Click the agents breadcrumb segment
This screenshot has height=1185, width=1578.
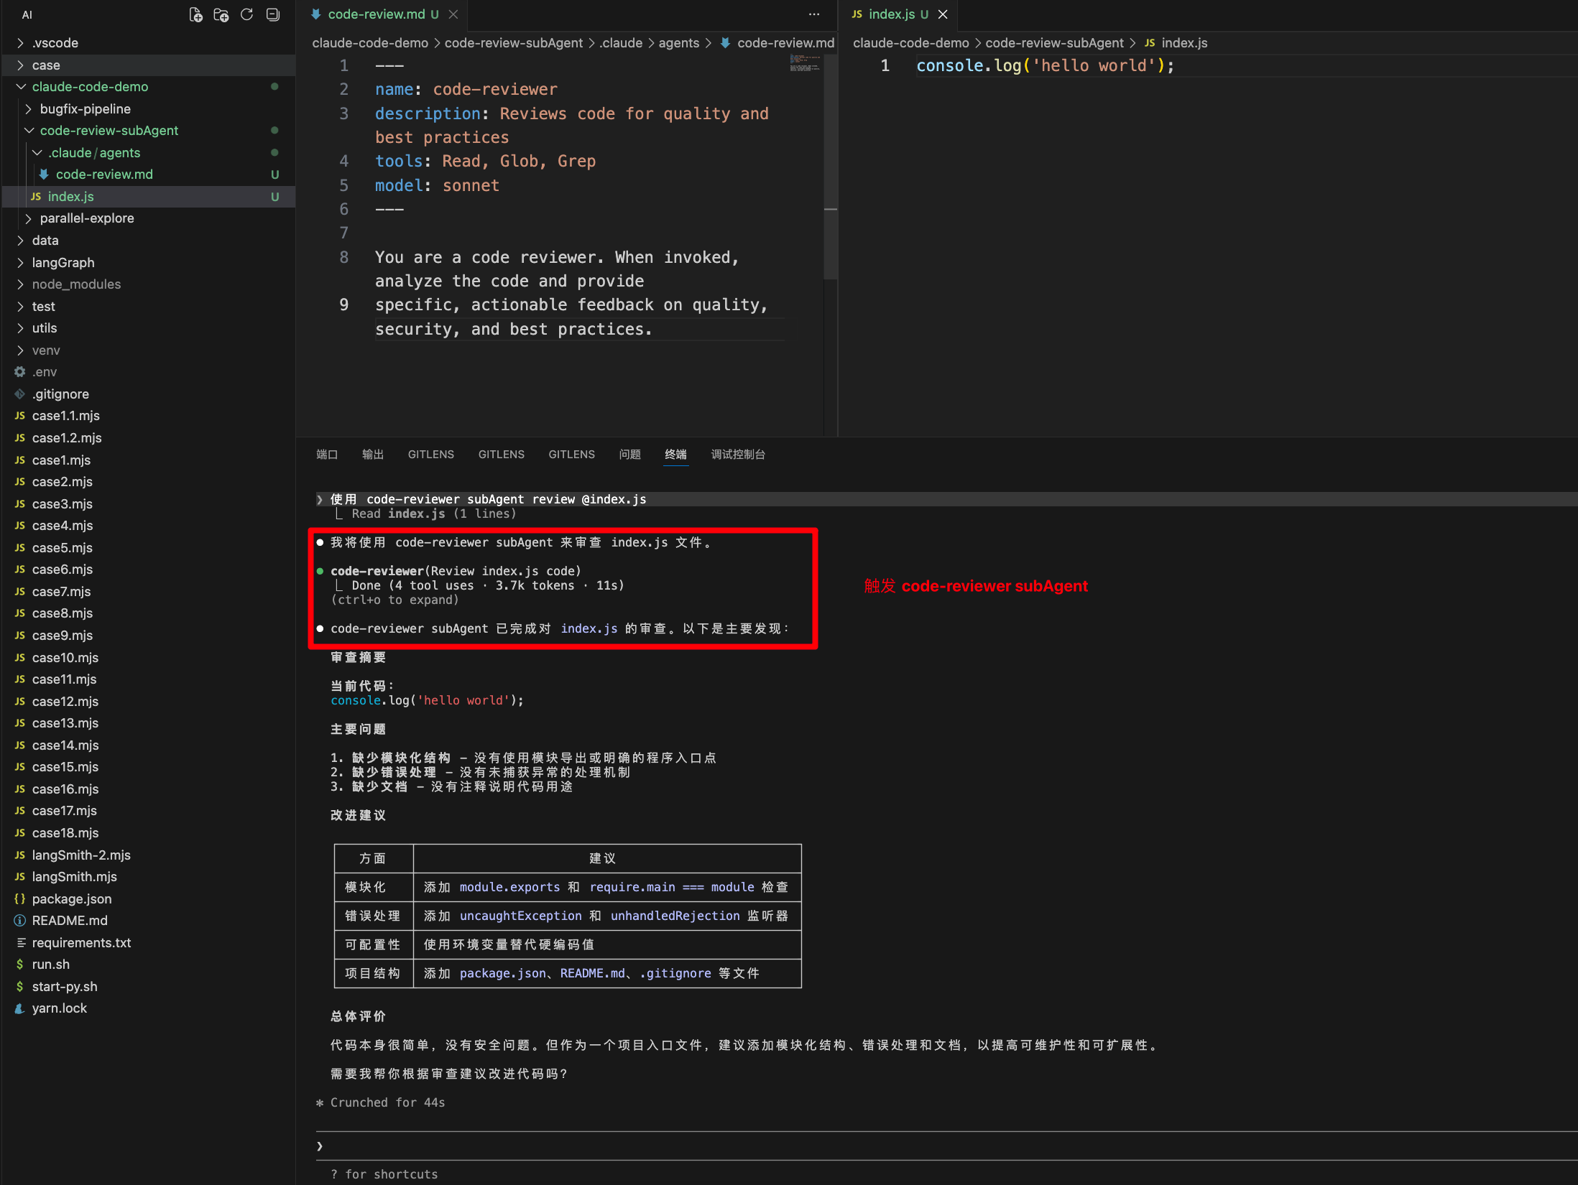click(679, 43)
